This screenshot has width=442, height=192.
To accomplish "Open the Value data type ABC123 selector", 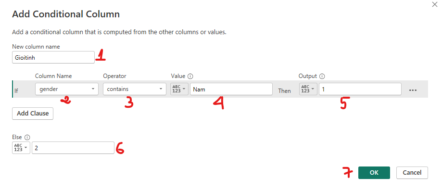I will coord(179,89).
